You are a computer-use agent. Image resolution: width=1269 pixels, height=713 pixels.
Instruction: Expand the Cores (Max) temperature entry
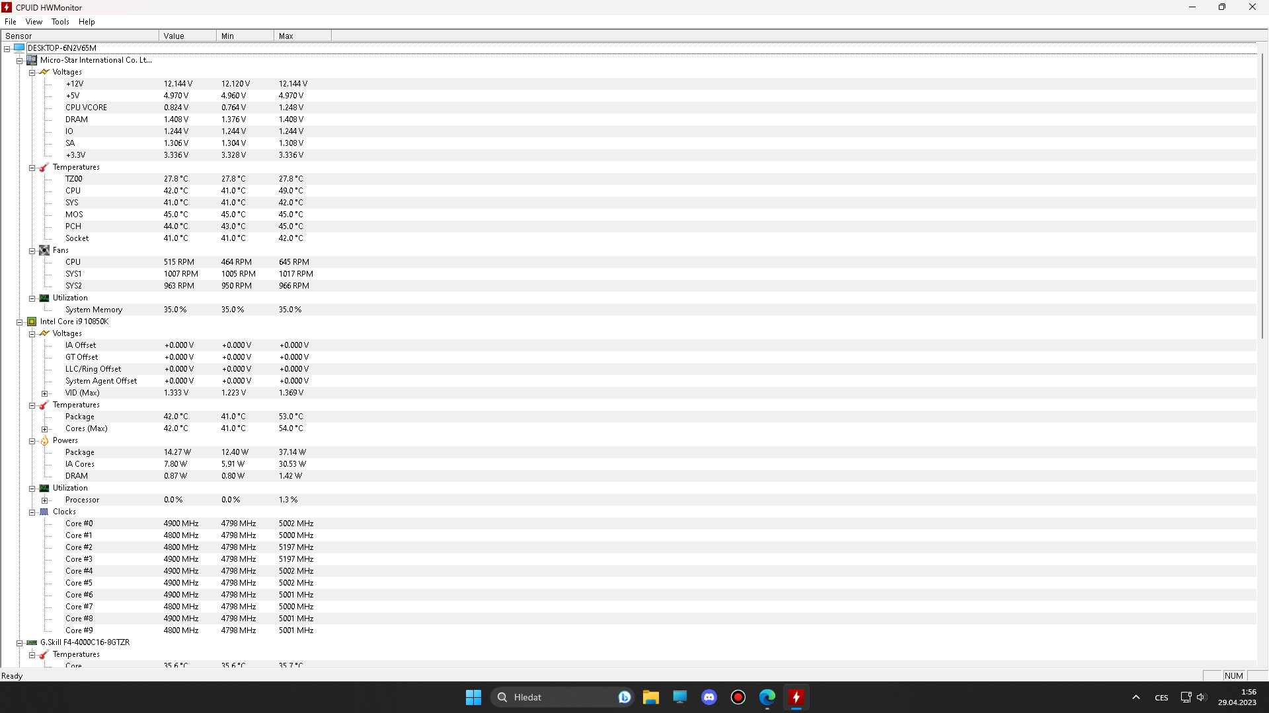coord(45,429)
